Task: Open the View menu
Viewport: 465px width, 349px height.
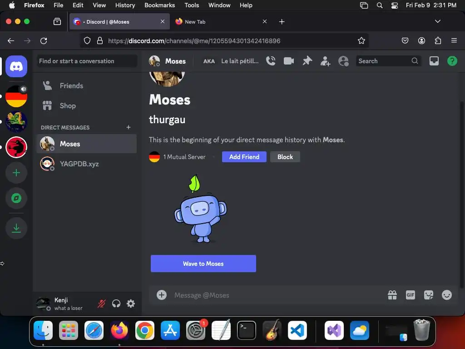Action: tap(99, 5)
